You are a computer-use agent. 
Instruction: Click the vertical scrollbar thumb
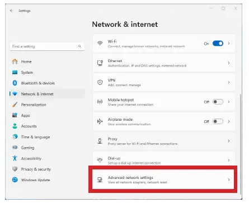pyautogui.click(x=241, y=144)
